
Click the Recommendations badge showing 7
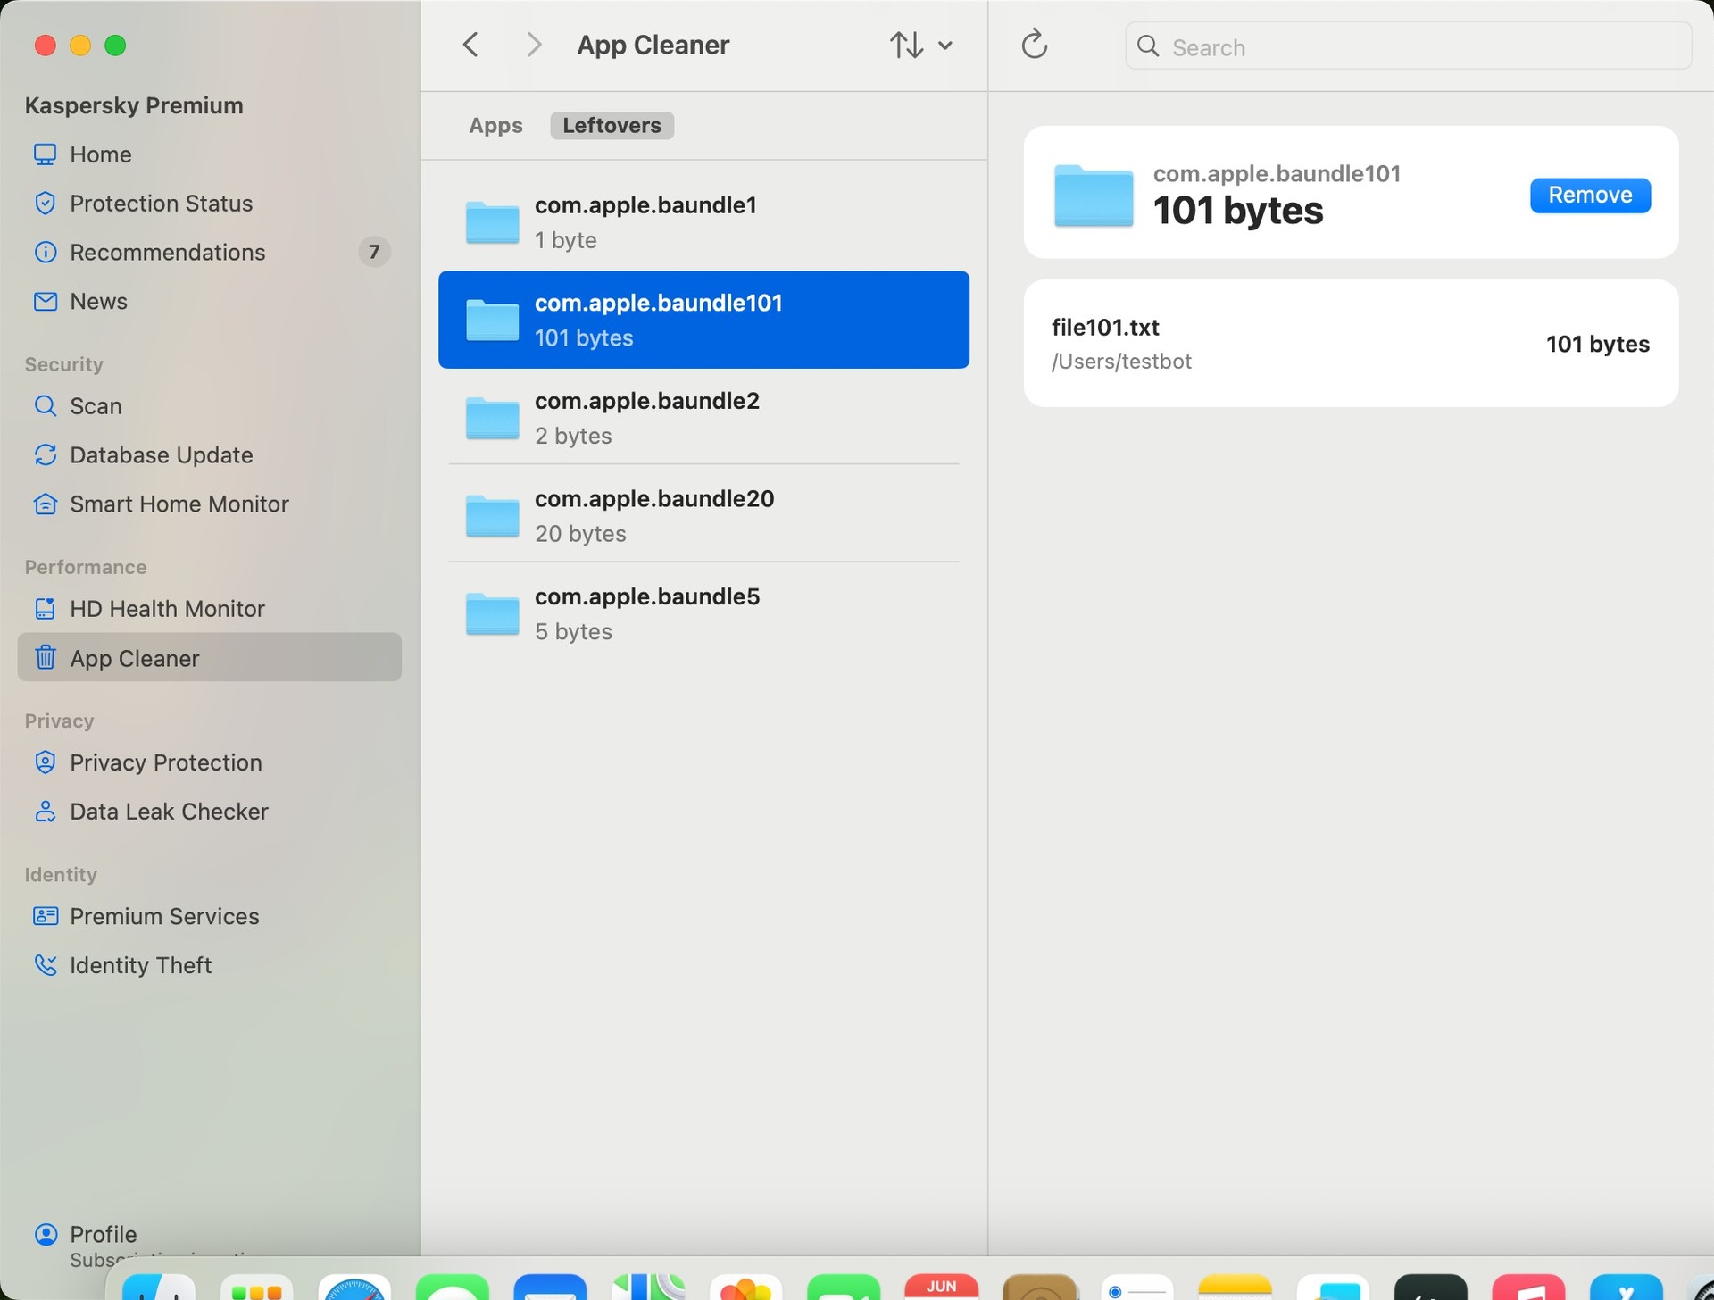(374, 253)
